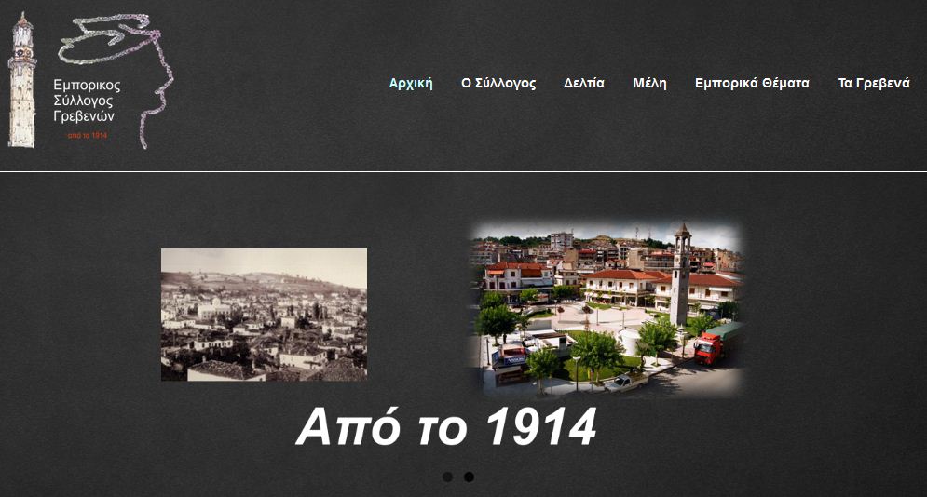Select the second slider dot
Screen dimensions: 927x497
click(469, 477)
